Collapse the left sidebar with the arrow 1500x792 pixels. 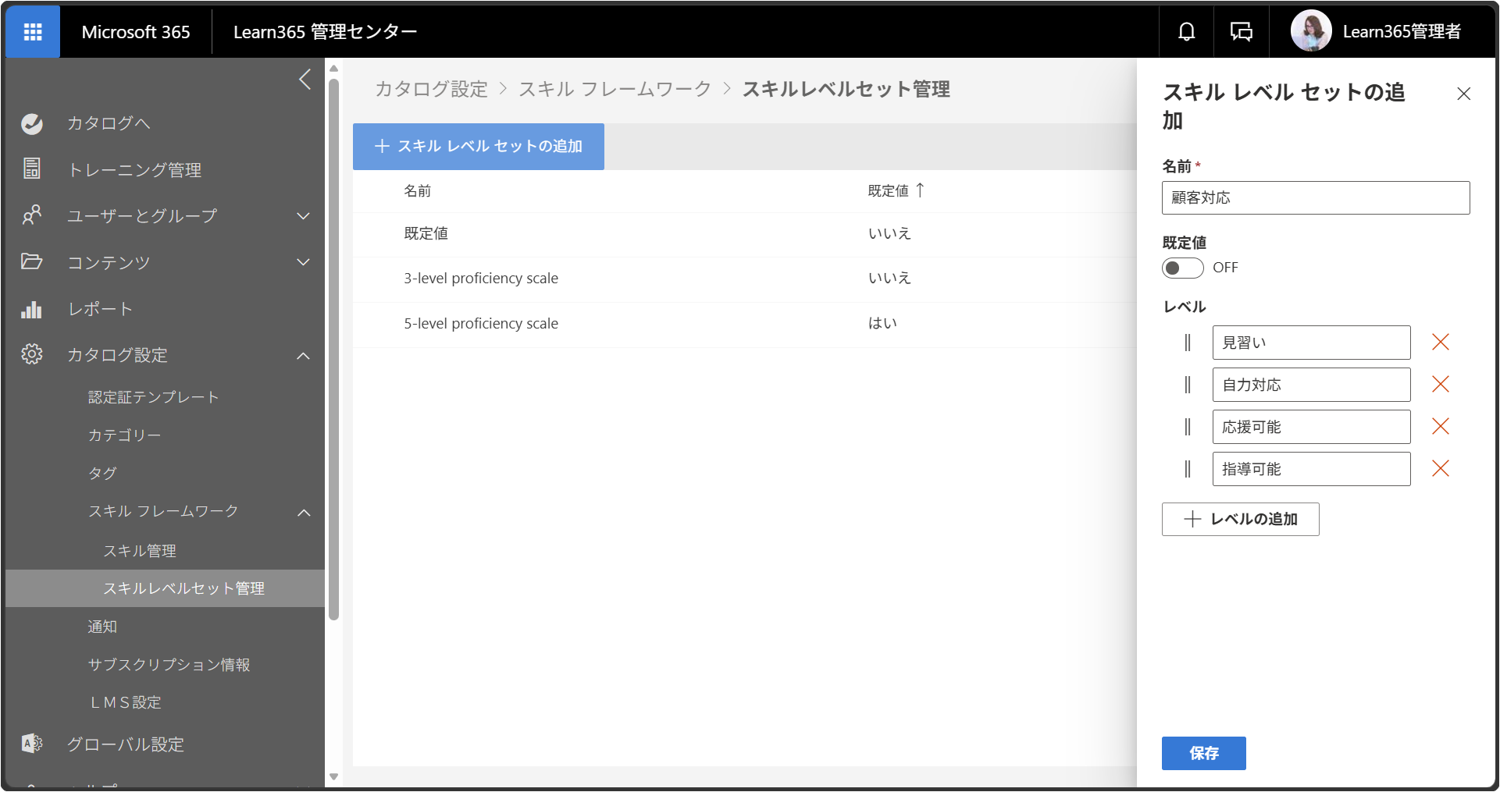coord(305,79)
